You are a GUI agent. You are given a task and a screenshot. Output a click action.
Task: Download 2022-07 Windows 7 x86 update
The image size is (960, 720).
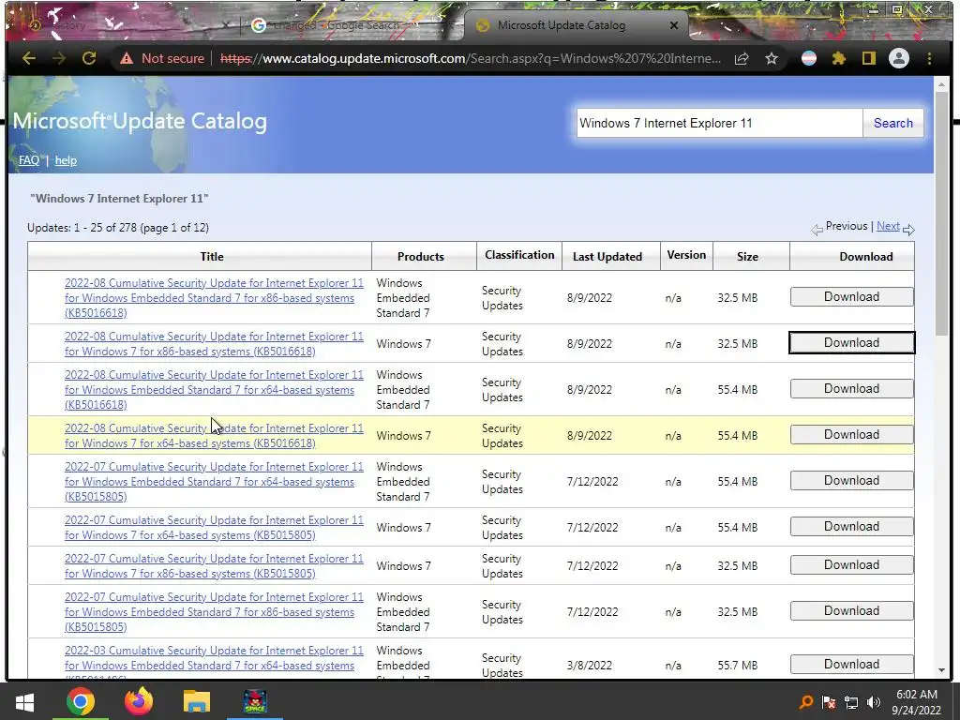[x=851, y=565]
